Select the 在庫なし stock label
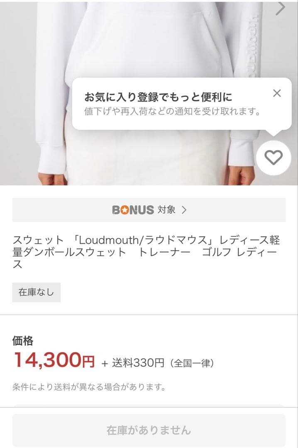Viewport: 298px width, 448px height. [36, 292]
